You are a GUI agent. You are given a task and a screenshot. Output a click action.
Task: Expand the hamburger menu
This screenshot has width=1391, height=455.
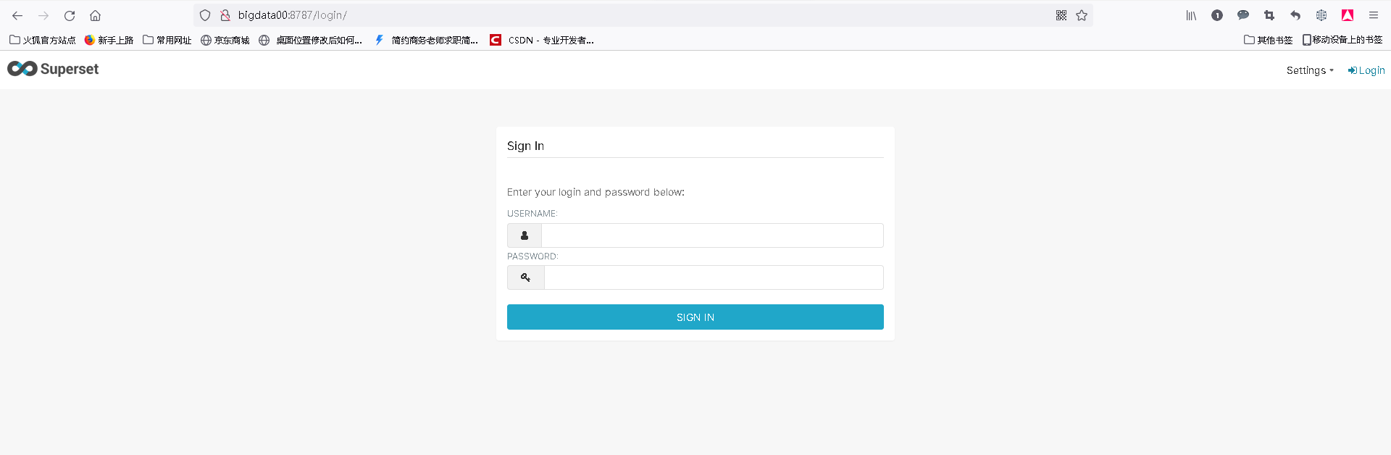(x=1374, y=15)
